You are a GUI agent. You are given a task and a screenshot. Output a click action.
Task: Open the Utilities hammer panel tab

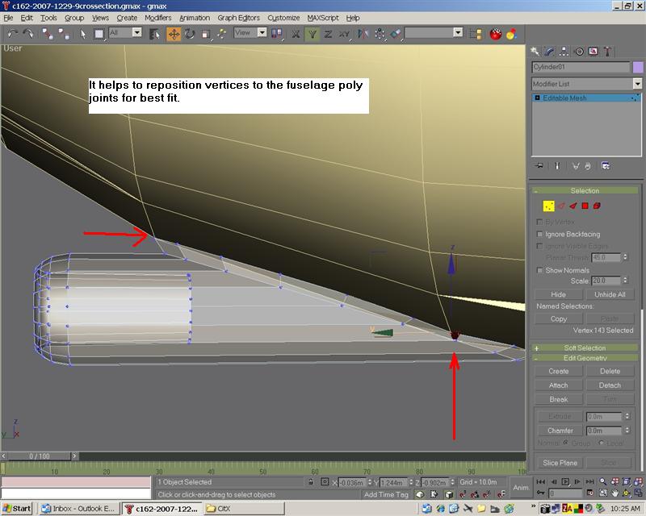[x=607, y=51]
